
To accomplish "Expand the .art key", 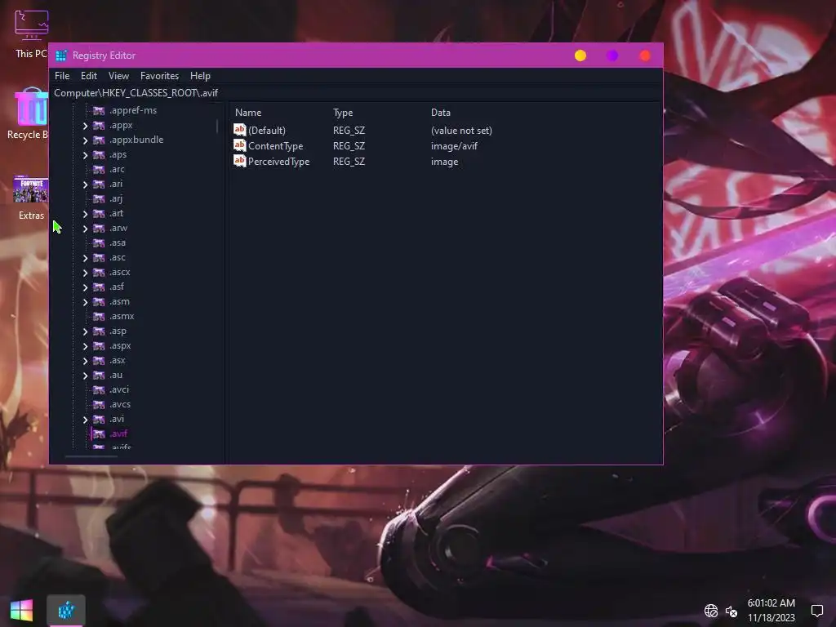I will pyautogui.click(x=85, y=214).
